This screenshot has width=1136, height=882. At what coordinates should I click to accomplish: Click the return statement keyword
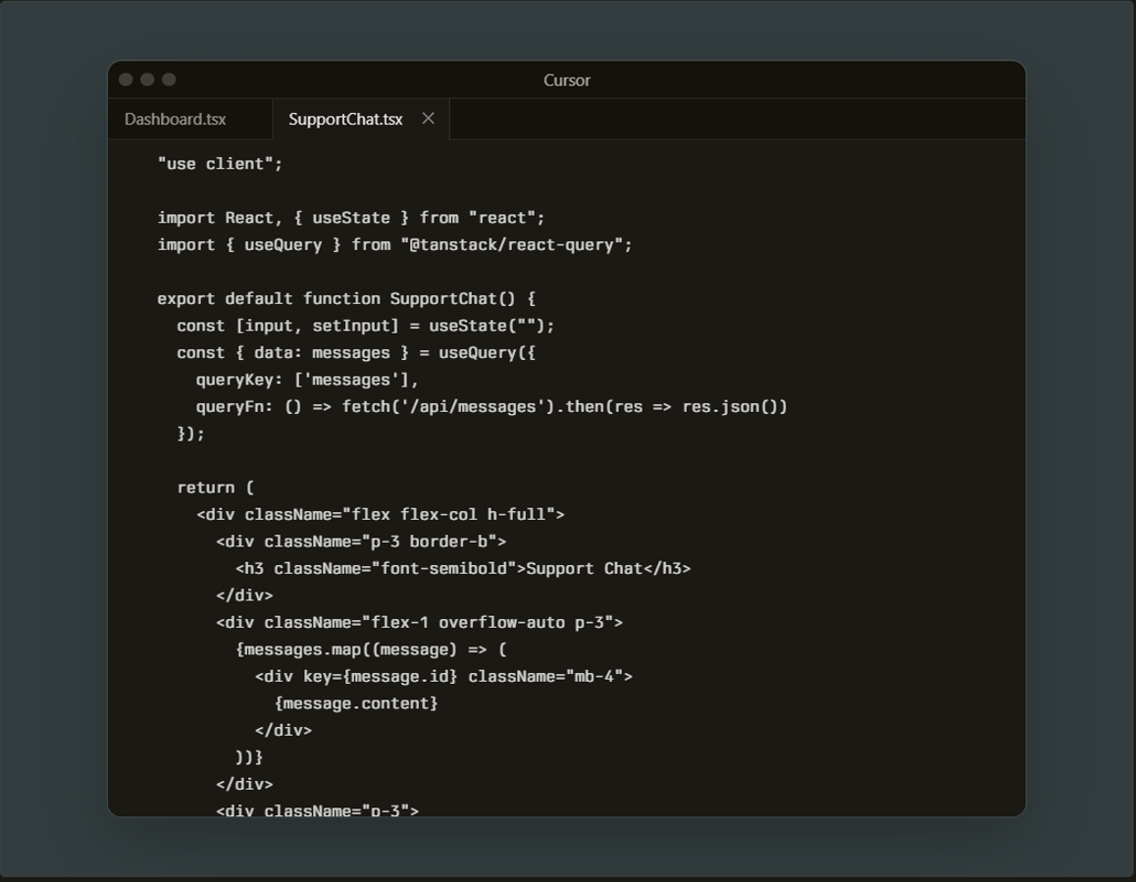206,488
